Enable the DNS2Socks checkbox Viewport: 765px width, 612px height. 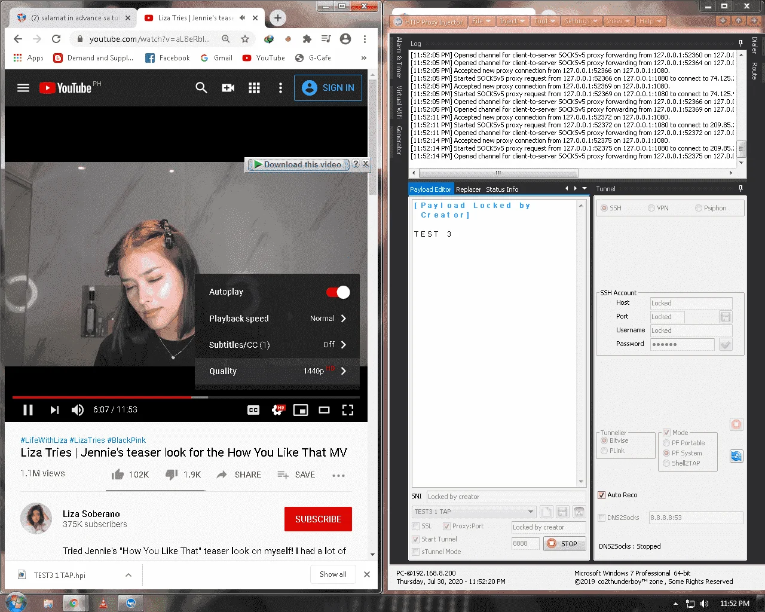pos(602,518)
